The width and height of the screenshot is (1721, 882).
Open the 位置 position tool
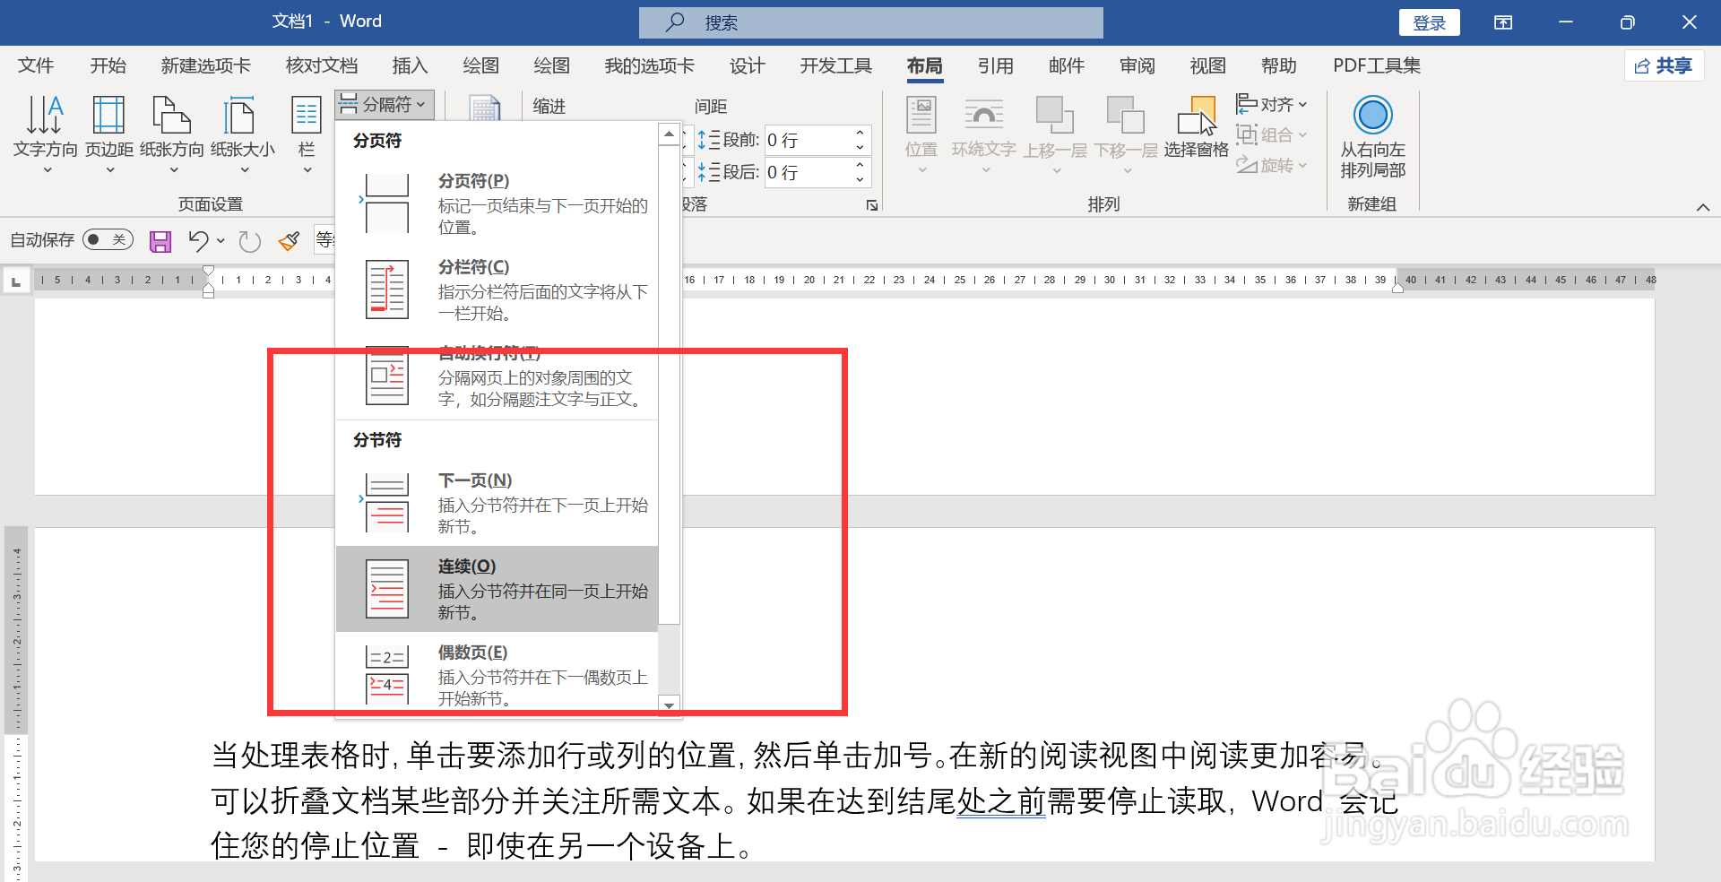tap(921, 134)
